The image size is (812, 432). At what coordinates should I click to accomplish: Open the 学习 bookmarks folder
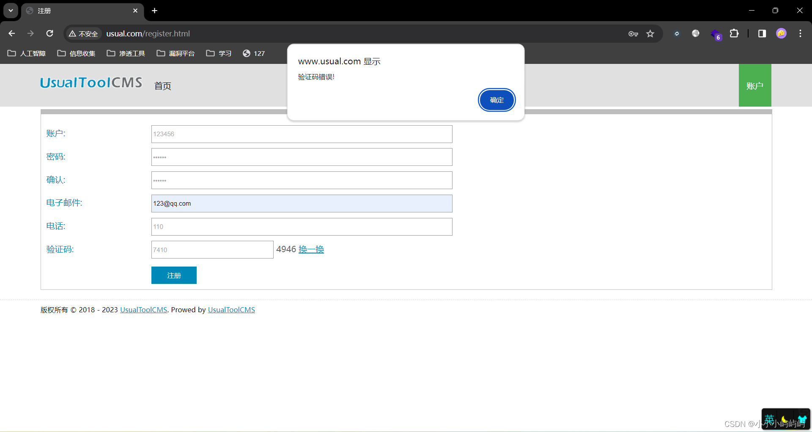pyautogui.click(x=219, y=53)
